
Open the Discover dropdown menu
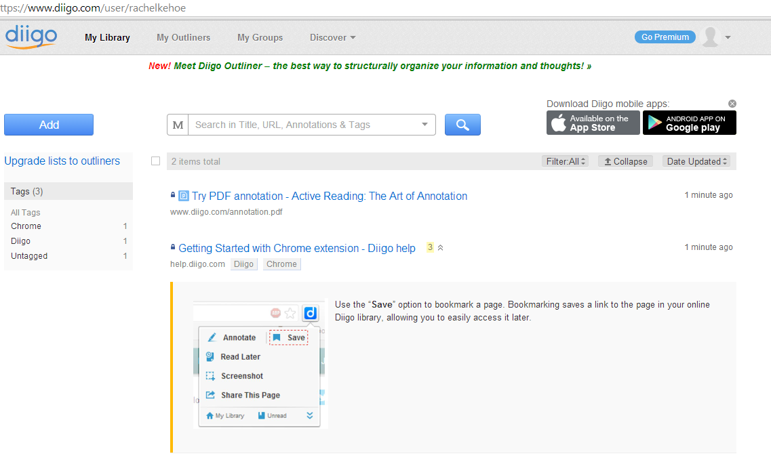(x=332, y=37)
